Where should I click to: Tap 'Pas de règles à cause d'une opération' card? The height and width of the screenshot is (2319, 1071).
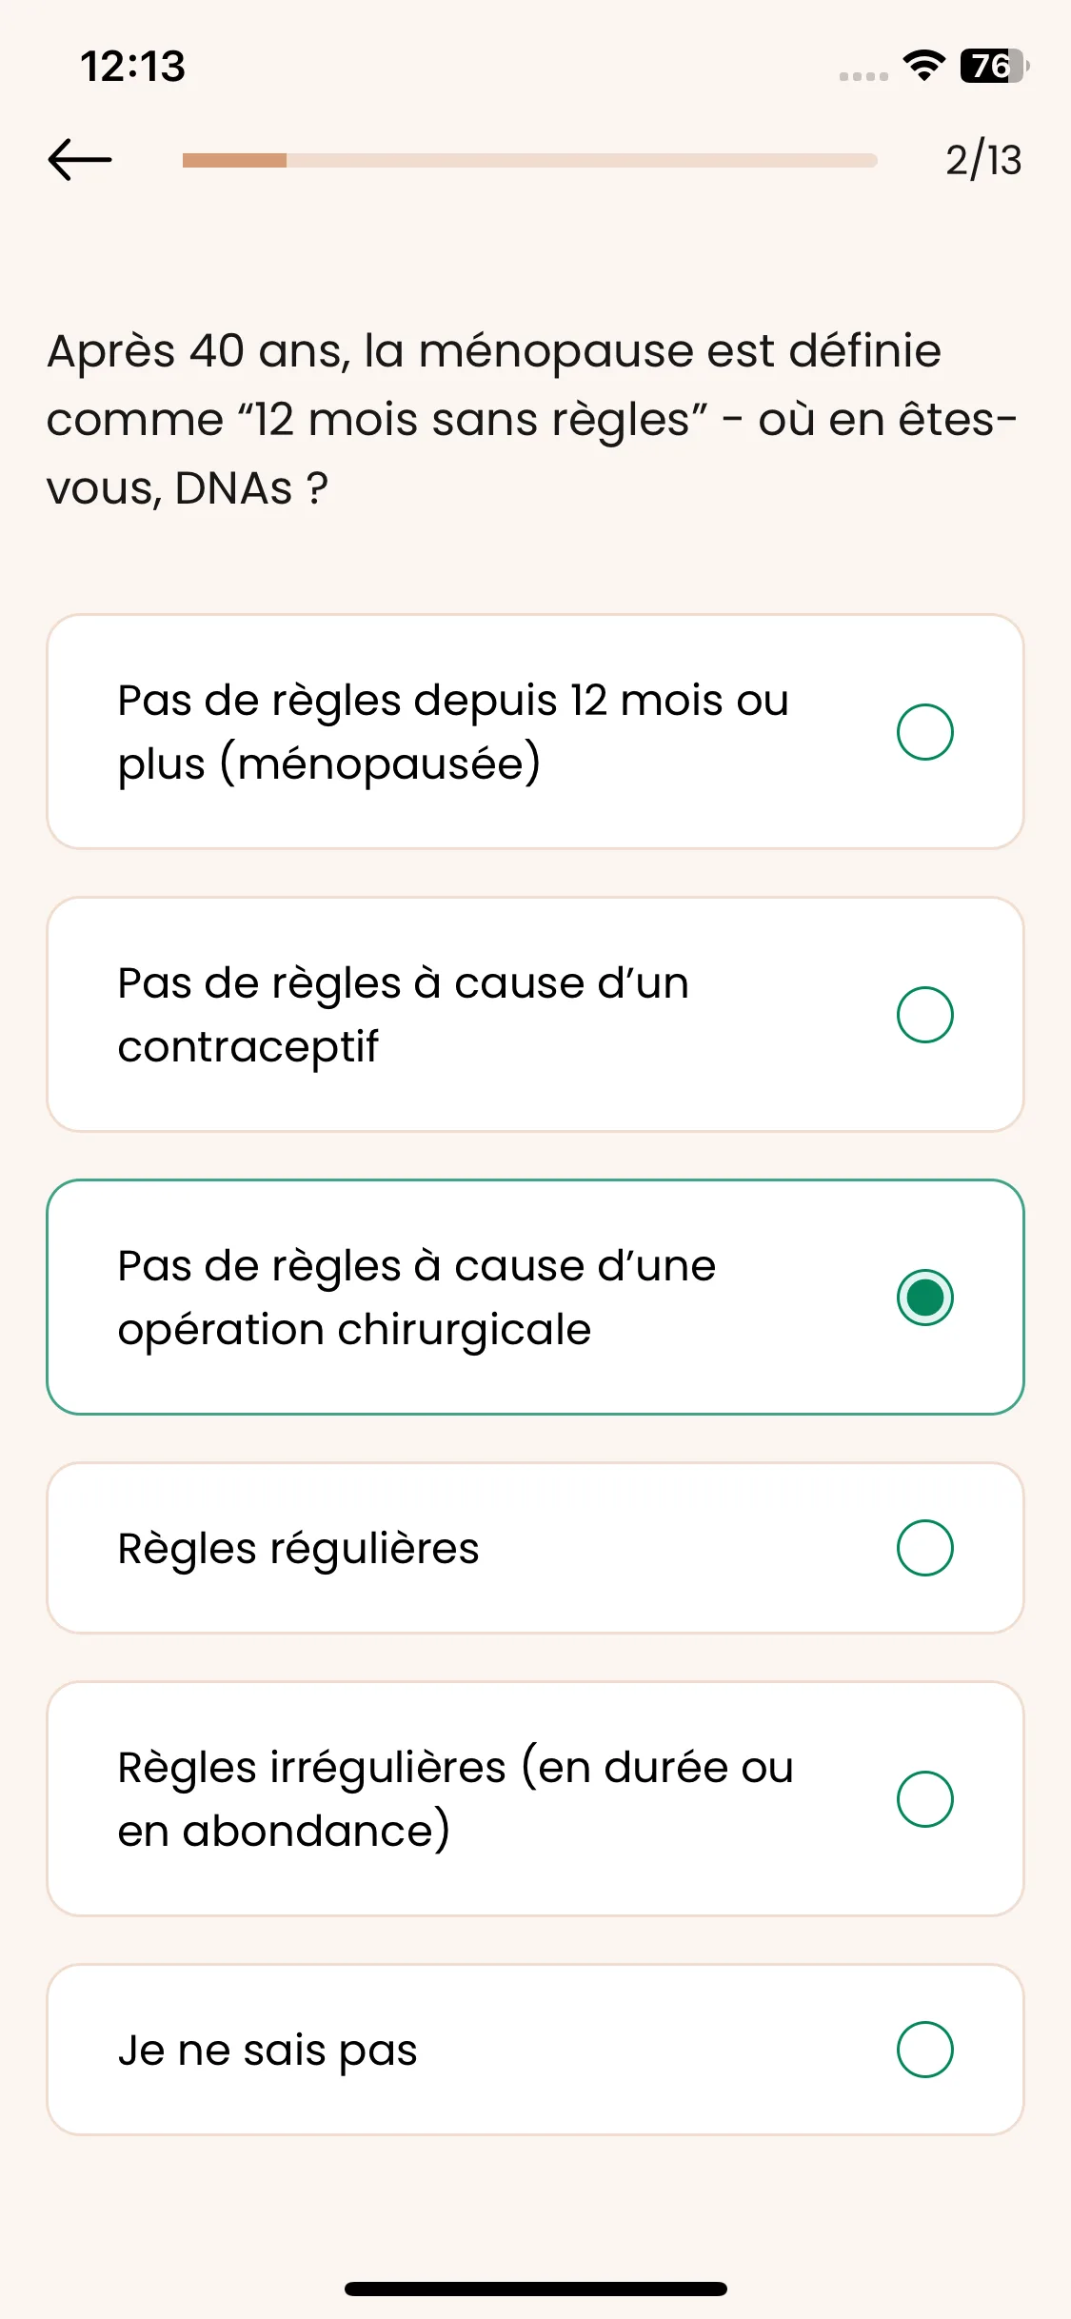(535, 1298)
